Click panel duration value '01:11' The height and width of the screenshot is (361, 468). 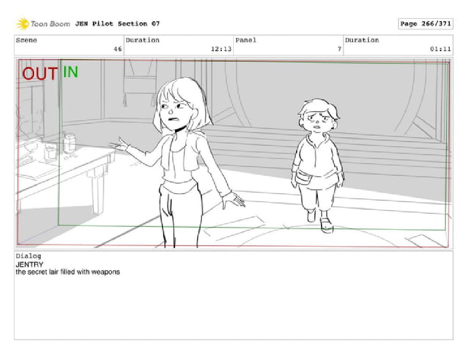[x=441, y=49]
